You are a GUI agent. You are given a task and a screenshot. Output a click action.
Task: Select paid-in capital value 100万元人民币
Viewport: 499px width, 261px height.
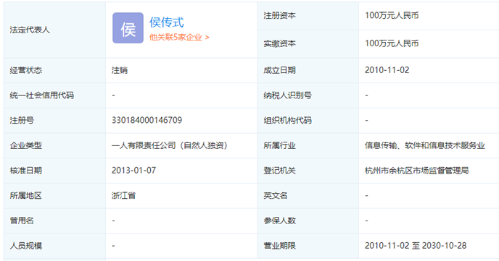pos(392,43)
